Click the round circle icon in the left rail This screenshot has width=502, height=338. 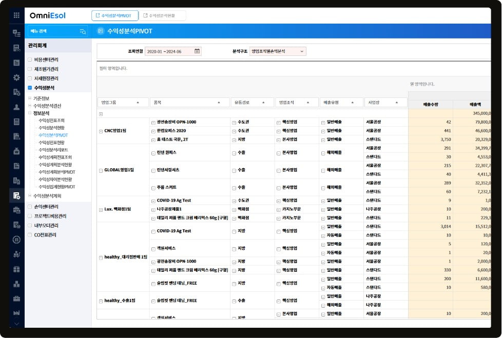coord(16,240)
